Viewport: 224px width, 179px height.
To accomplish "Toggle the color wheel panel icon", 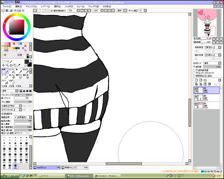I will (x=3, y=10).
